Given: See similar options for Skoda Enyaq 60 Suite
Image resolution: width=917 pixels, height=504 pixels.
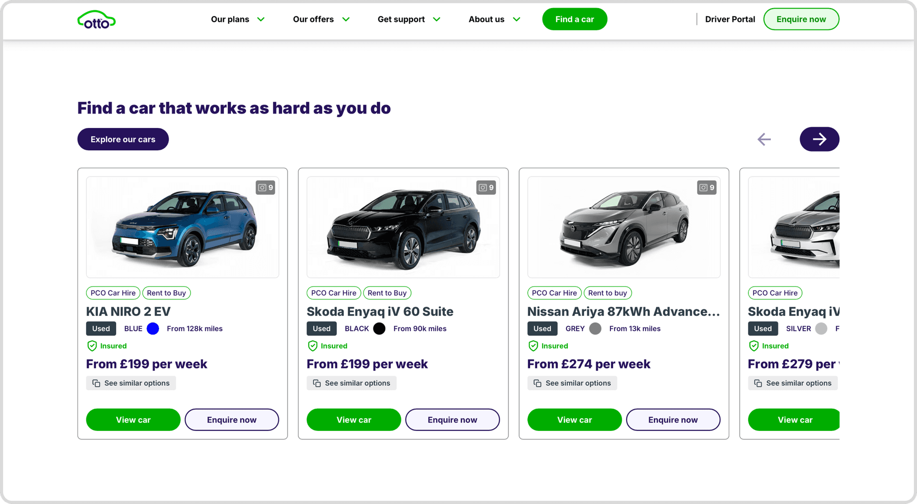Looking at the screenshot, I should [x=352, y=383].
